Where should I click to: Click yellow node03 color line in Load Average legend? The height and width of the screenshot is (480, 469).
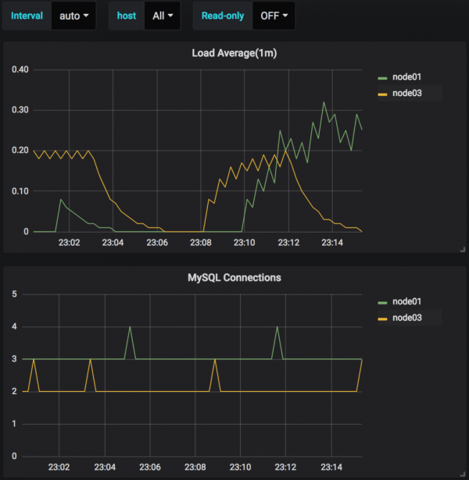tap(382, 93)
